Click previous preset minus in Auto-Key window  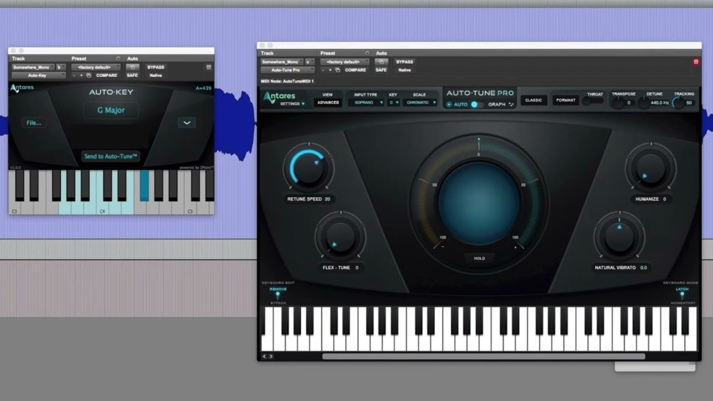pos(74,75)
